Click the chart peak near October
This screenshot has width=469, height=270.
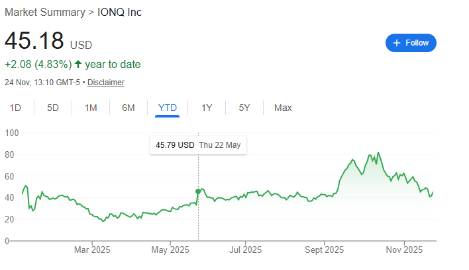pyautogui.click(x=378, y=153)
